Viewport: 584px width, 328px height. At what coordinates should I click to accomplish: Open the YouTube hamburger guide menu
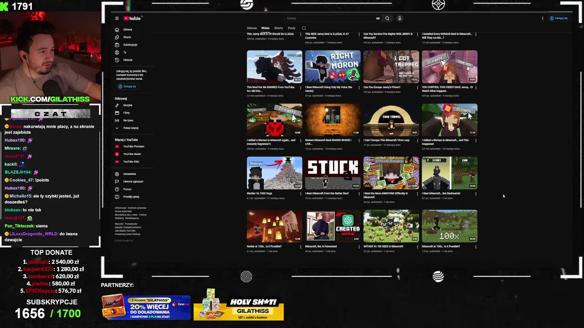(x=117, y=18)
